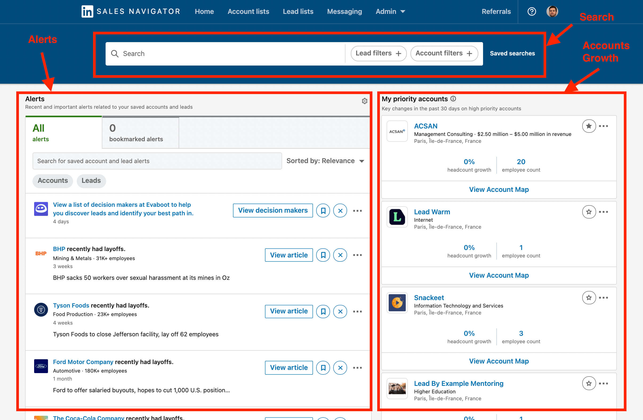This screenshot has width=643, height=420.
Task: Bookmark the Evaboot decision makers alert
Action: pos(323,211)
